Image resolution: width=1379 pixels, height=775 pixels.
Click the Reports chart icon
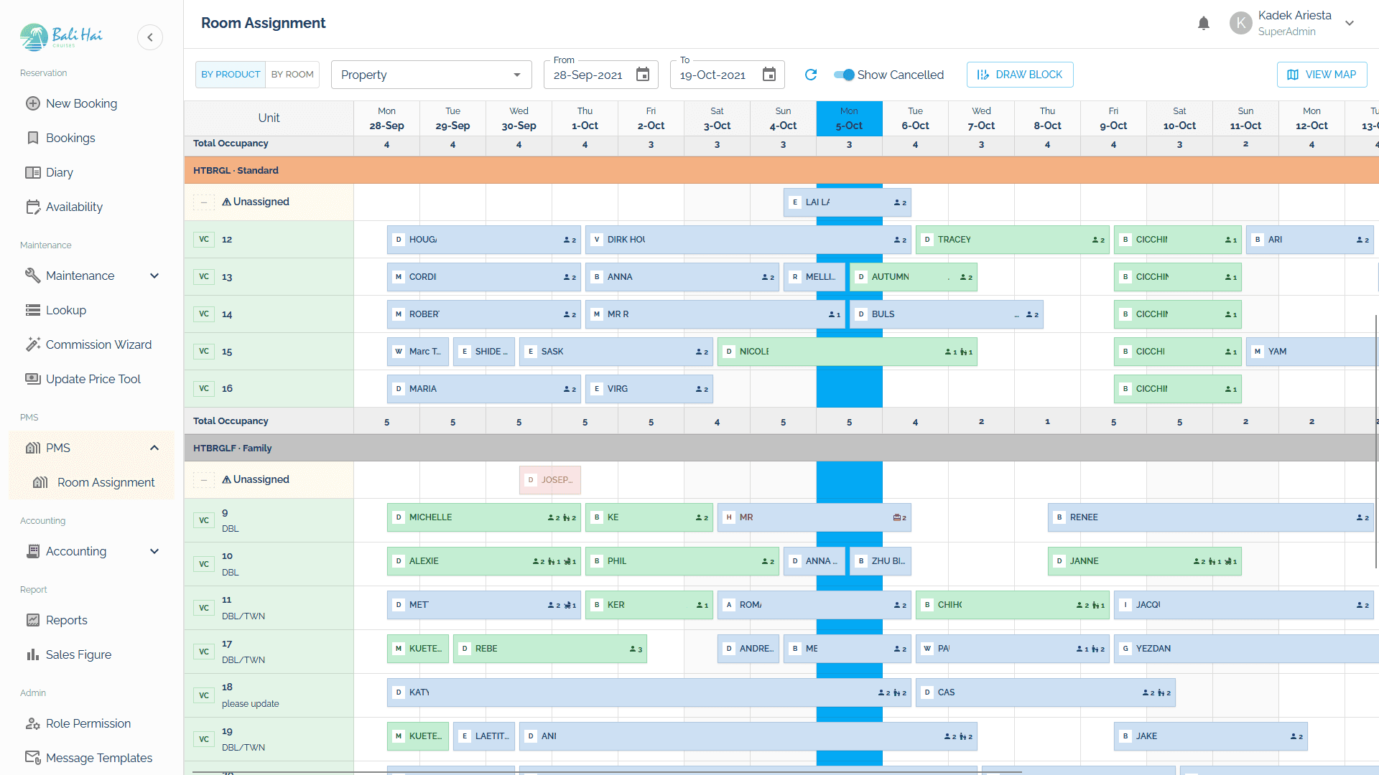coord(33,620)
